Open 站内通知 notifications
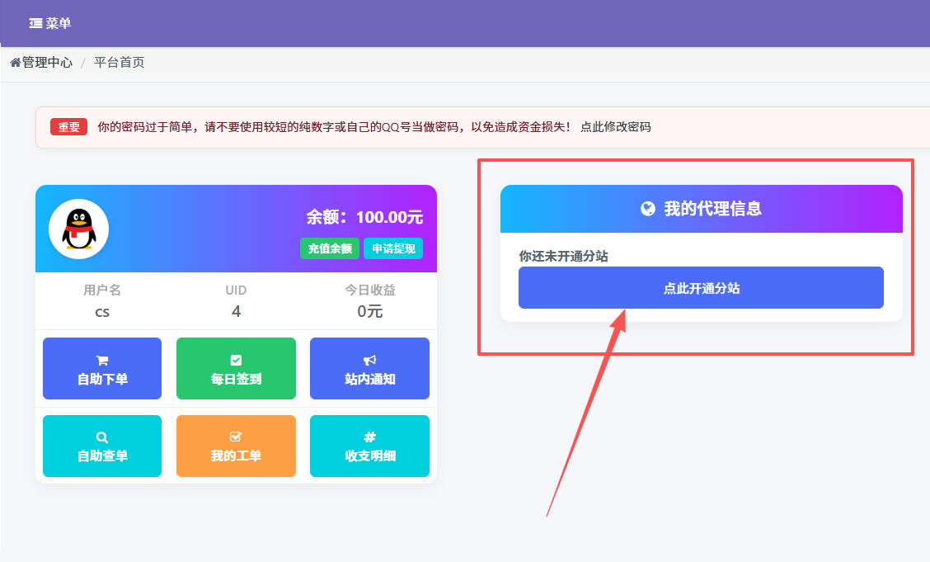Image resolution: width=930 pixels, height=562 pixels. tap(369, 368)
